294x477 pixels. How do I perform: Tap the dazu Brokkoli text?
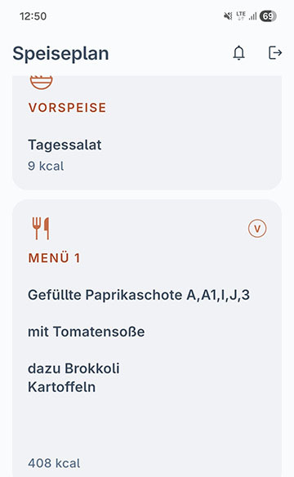73,368
